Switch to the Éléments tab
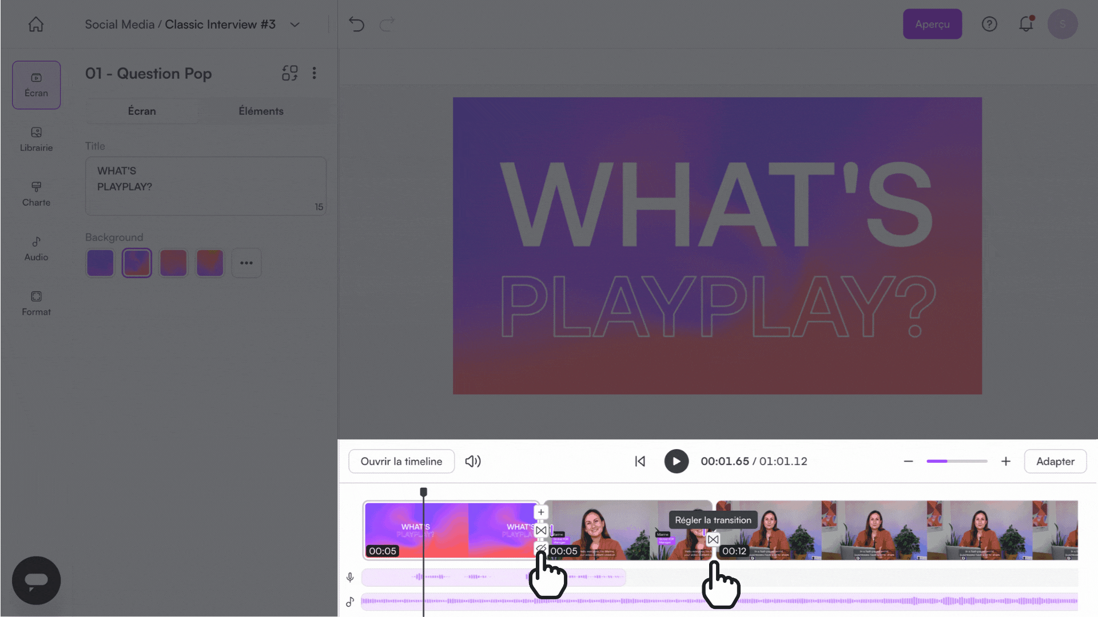The height and width of the screenshot is (617, 1098). tap(261, 111)
